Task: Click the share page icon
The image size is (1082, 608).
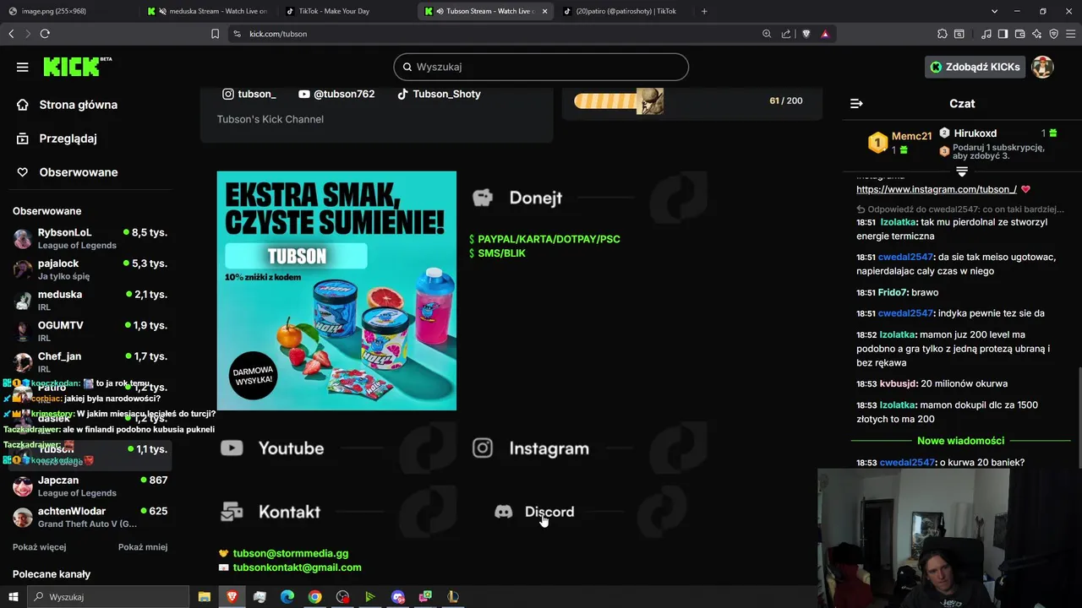Action: pyautogui.click(x=786, y=34)
